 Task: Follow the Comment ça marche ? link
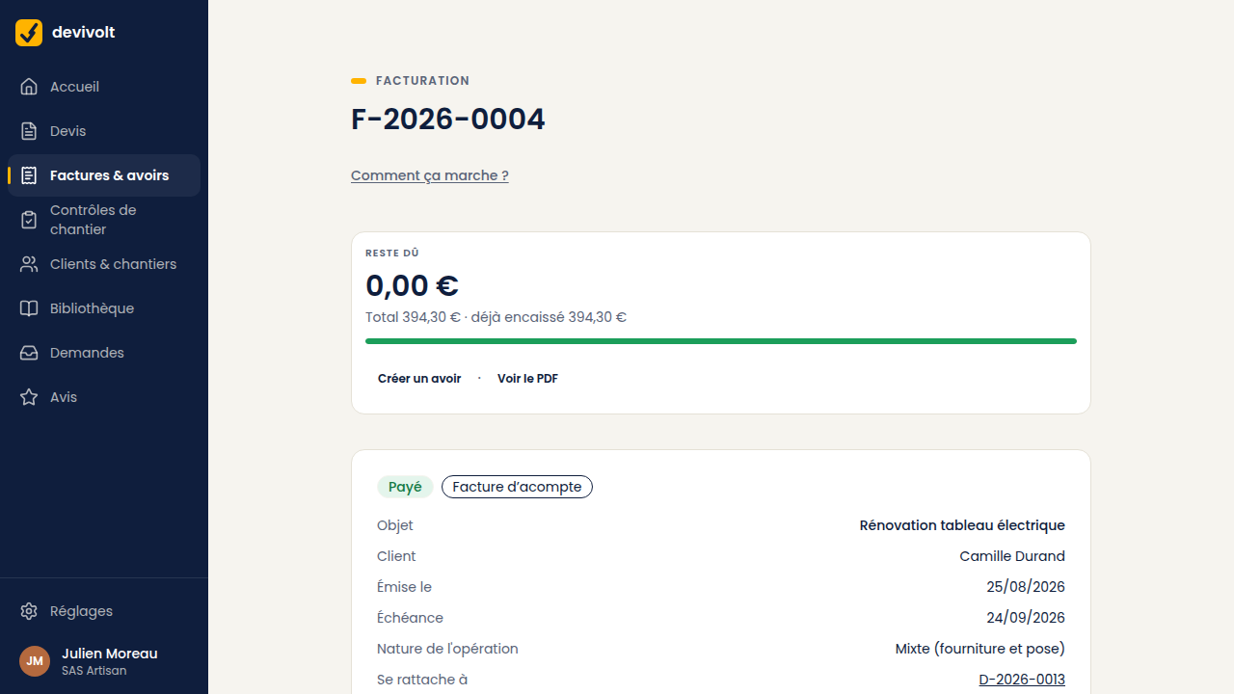[430, 175]
